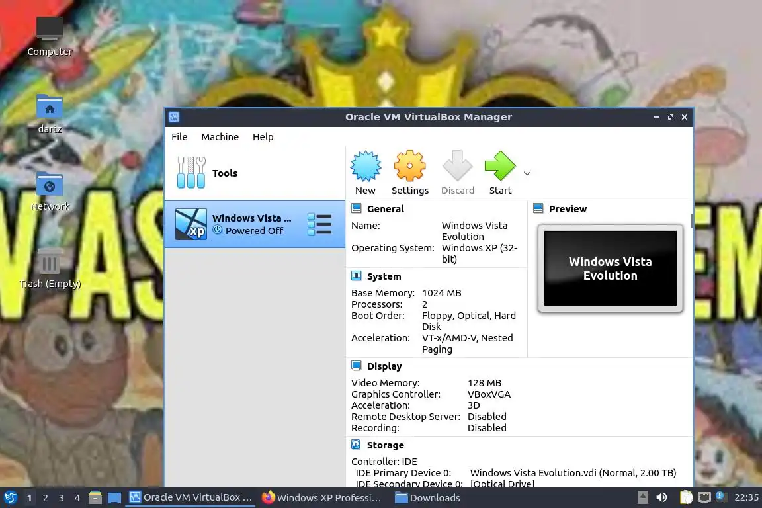This screenshot has height=508, width=762.
Task: Click the 'Windows XP (32-bit)' operating system value
Action: (479, 253)
